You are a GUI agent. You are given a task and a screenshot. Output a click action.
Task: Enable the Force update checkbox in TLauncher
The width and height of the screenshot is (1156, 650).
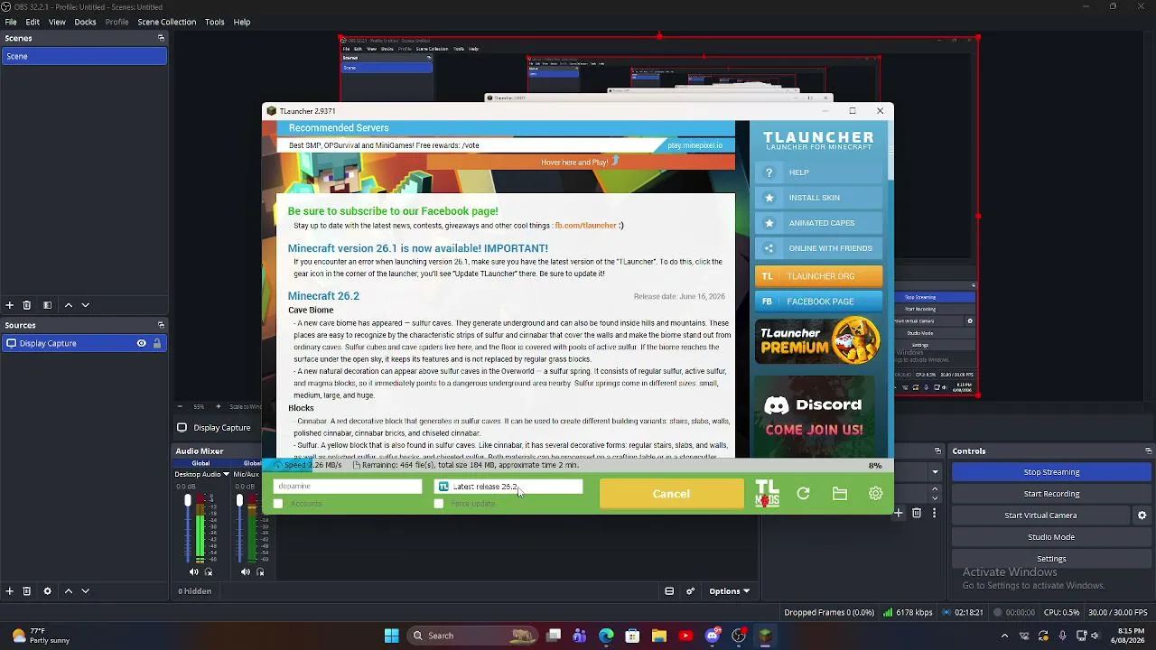[439, 504]
